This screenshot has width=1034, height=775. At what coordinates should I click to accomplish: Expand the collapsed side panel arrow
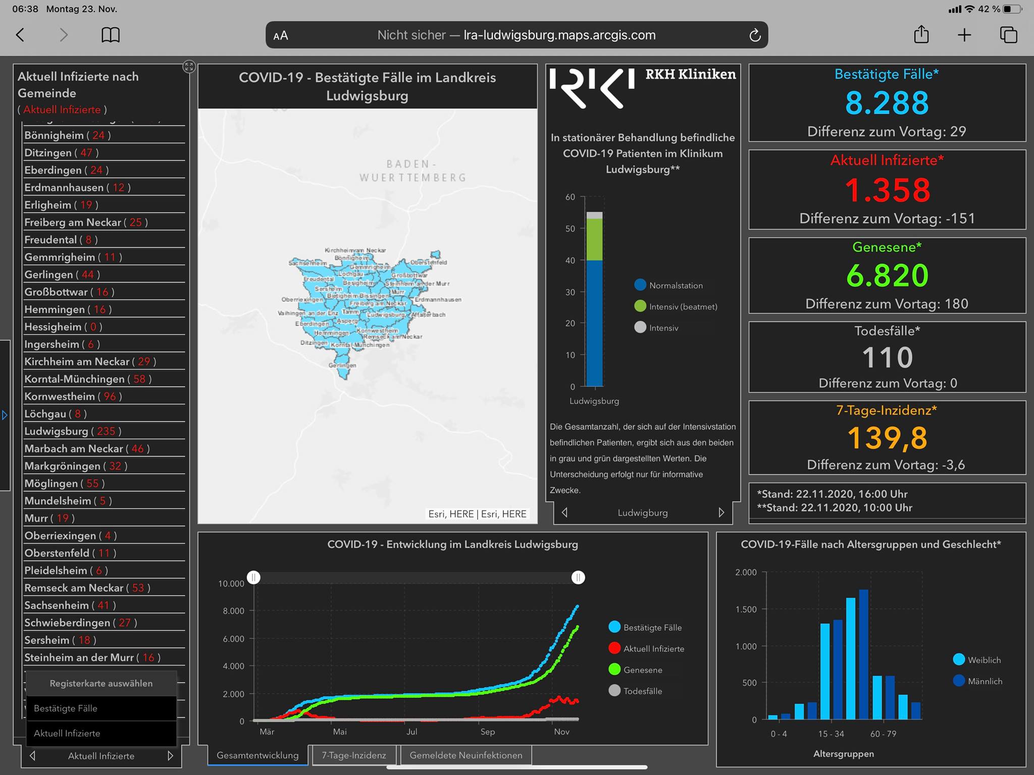5,415
